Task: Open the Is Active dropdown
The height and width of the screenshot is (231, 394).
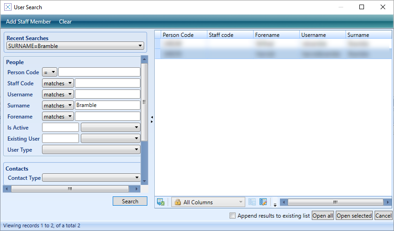Action: [x=110, y=127]
